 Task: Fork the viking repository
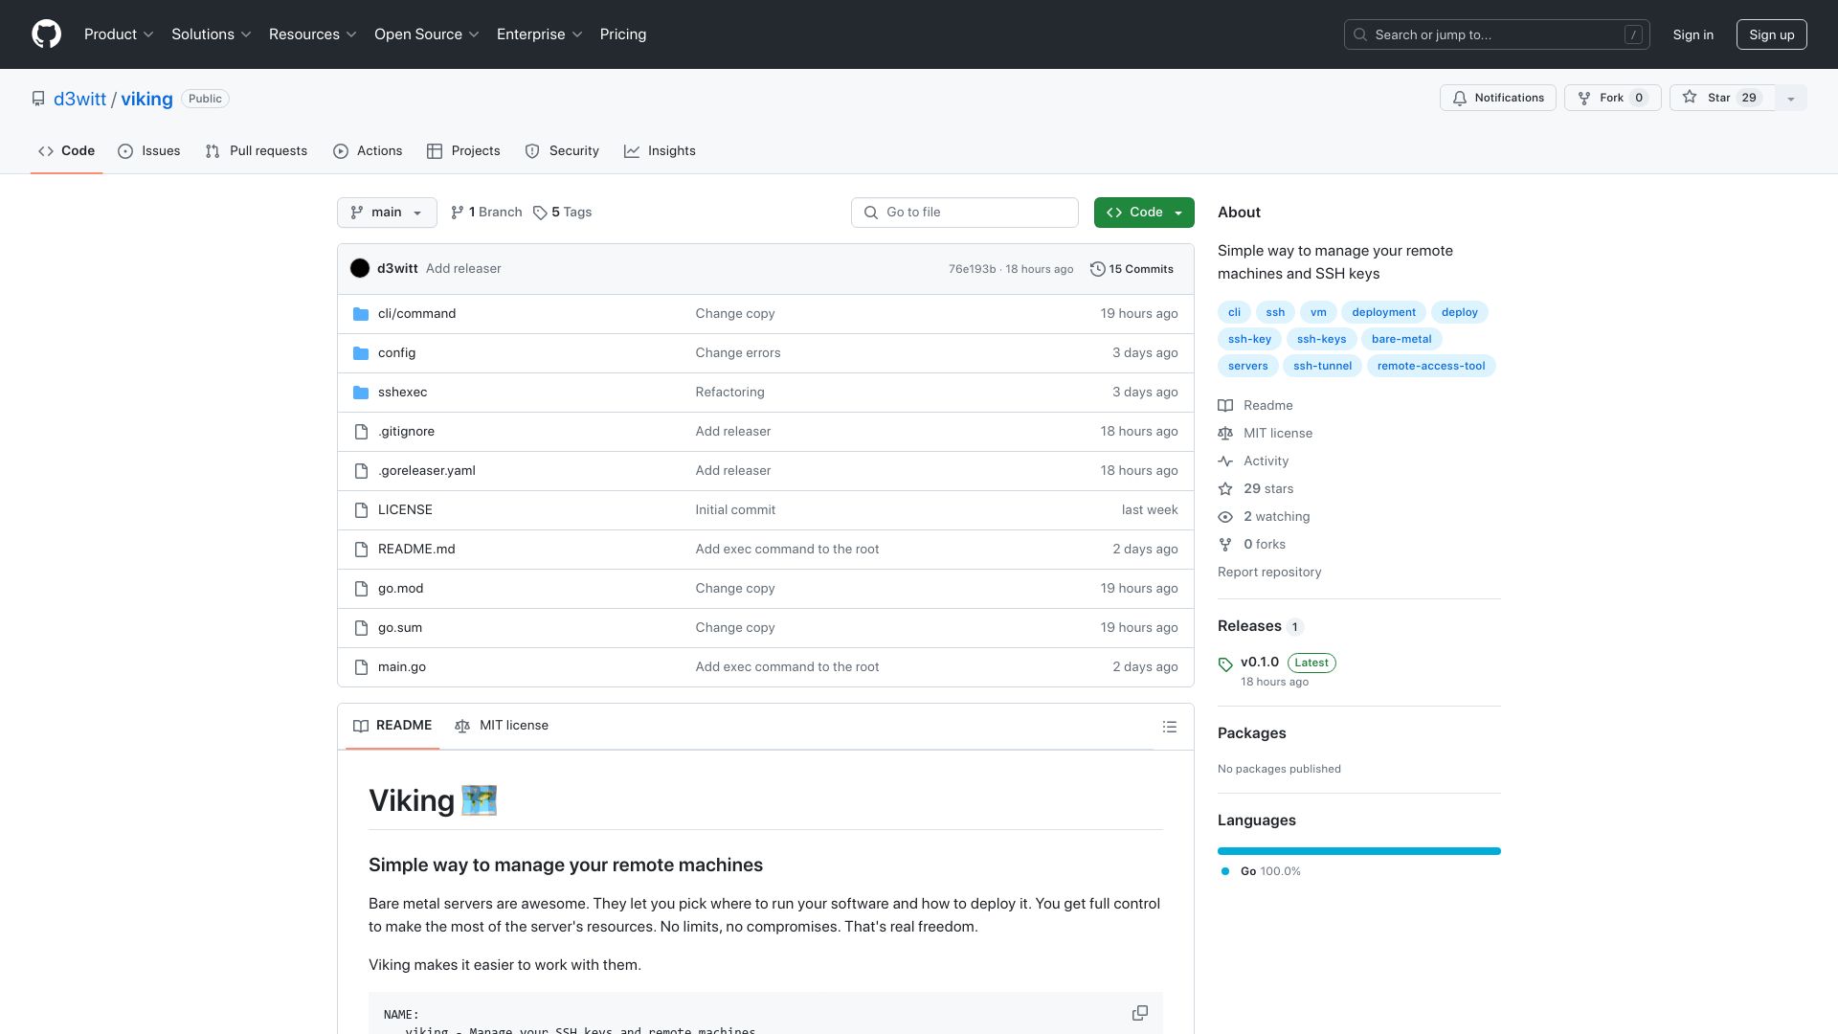click(1613, 99)
